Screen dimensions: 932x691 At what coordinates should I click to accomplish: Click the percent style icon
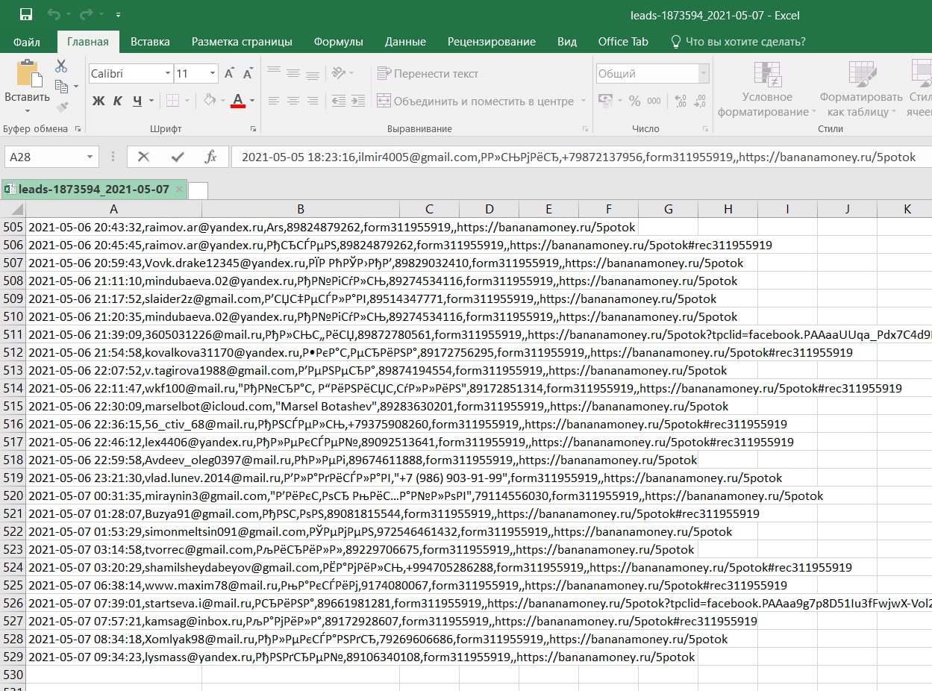tap(635, 101)
